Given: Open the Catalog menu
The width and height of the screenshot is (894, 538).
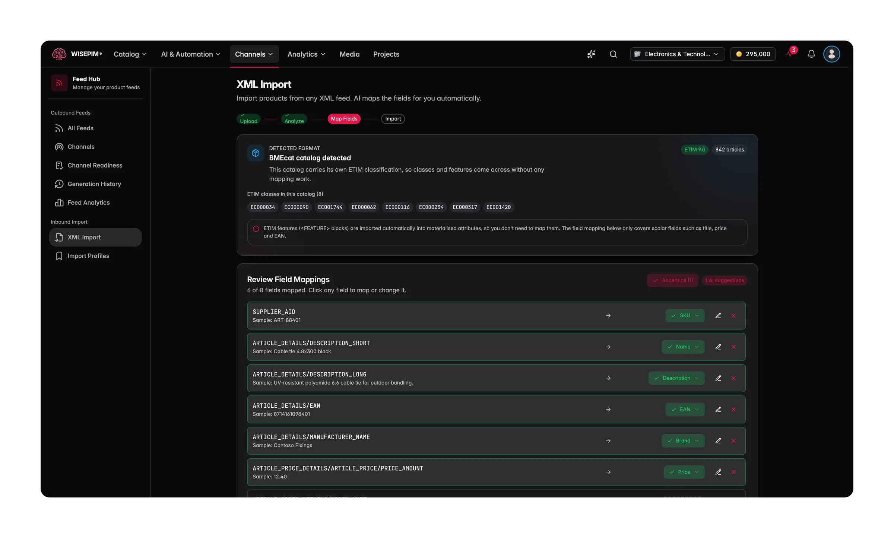Looking at the screenshot, I should (x=130, y=54).
